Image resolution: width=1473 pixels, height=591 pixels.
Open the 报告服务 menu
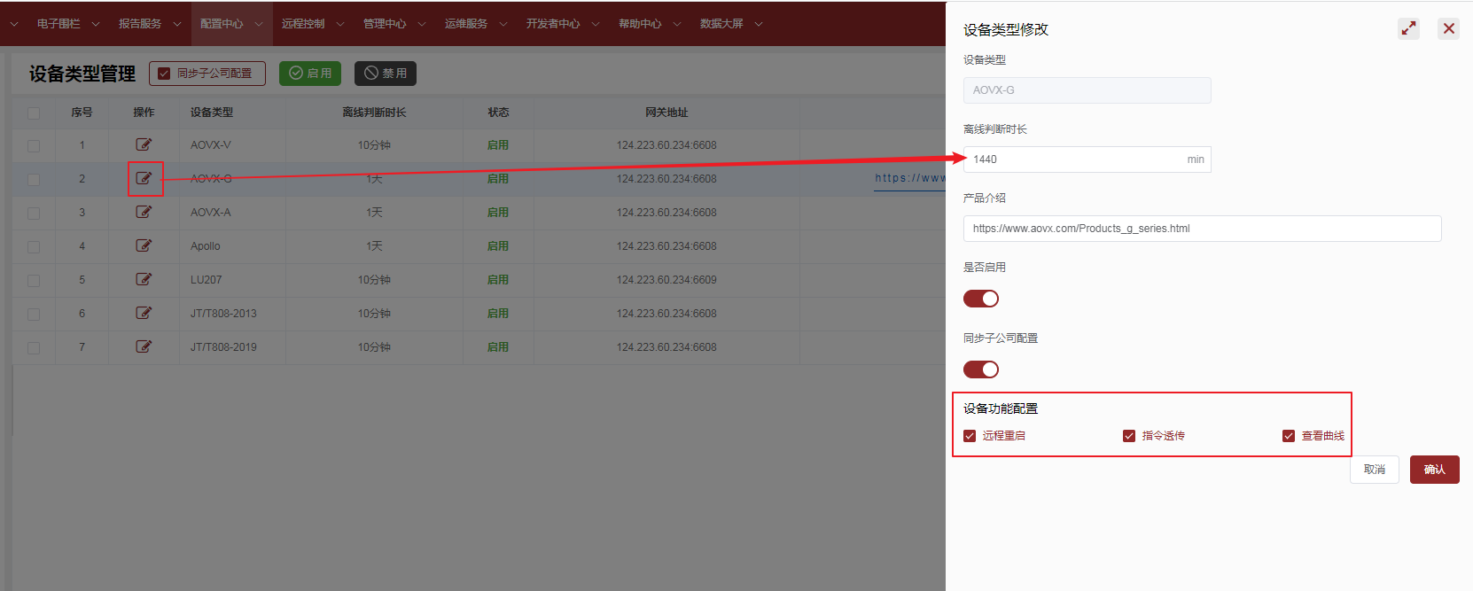(x=149, y=24)
